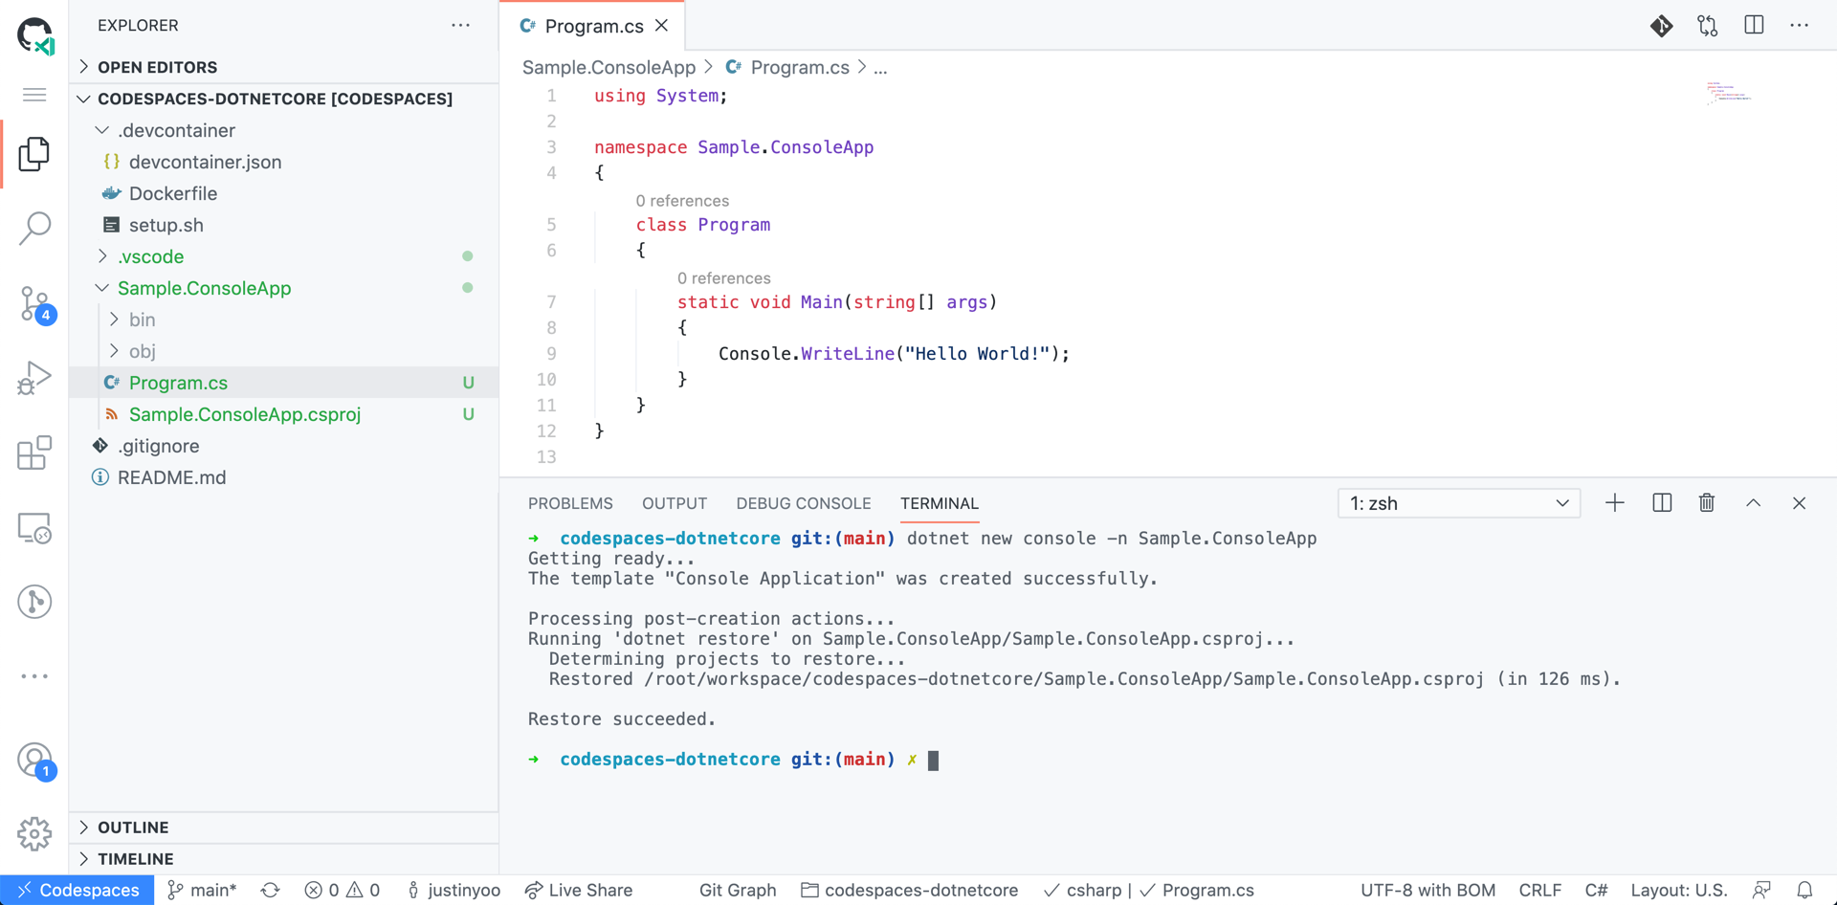Open terminal selector dropdown 1: zsh
Screen dimensions: 1837x905
click(1459, 503)
